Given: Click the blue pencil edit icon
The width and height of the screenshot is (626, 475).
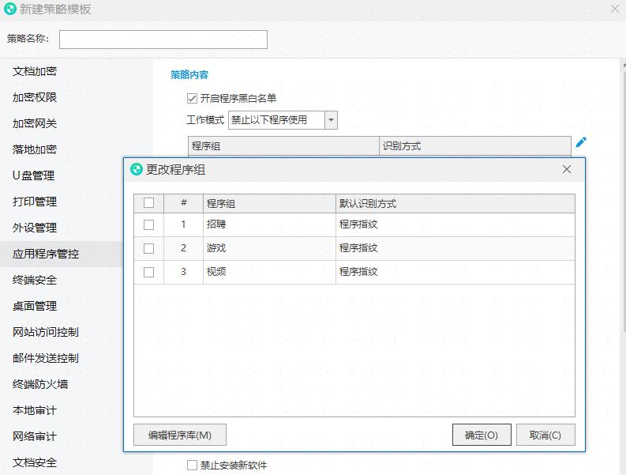Looking at the screenshot, I should 581,142.
